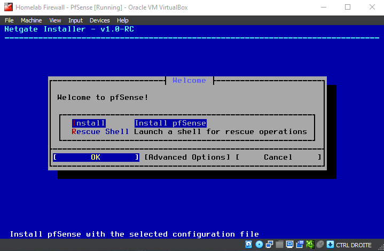Screen dimensions: 384x251
Task: Click the 'Netgate Installer - v1.0-RC' header
Action: tap(69, 29)
